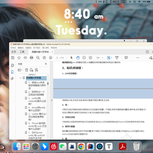Click the fit page scrolling mode icon
The image size is (153, 153).
coord(109,58)
